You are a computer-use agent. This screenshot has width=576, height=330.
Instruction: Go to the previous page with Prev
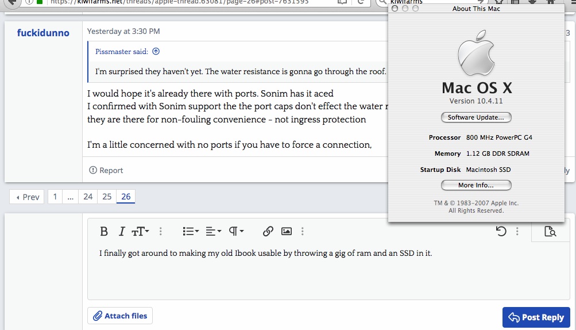coord(27,197)
